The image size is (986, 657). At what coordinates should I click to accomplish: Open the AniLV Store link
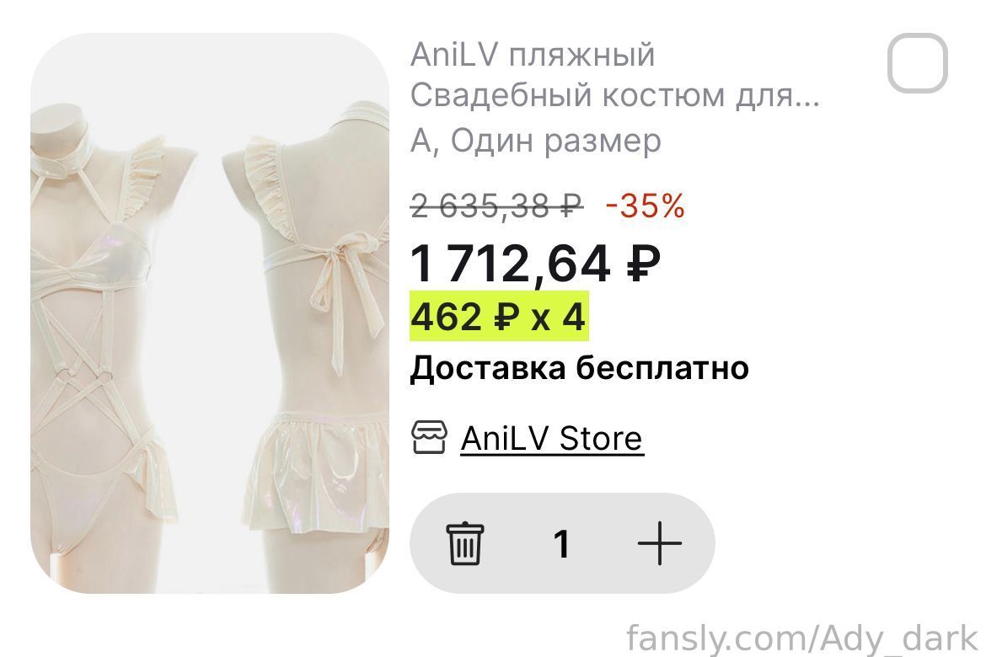coord(551,438)
